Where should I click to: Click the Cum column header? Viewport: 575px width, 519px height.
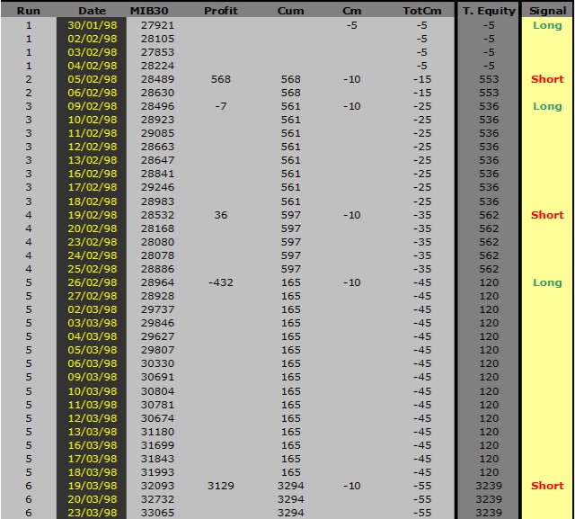point(291,11)
